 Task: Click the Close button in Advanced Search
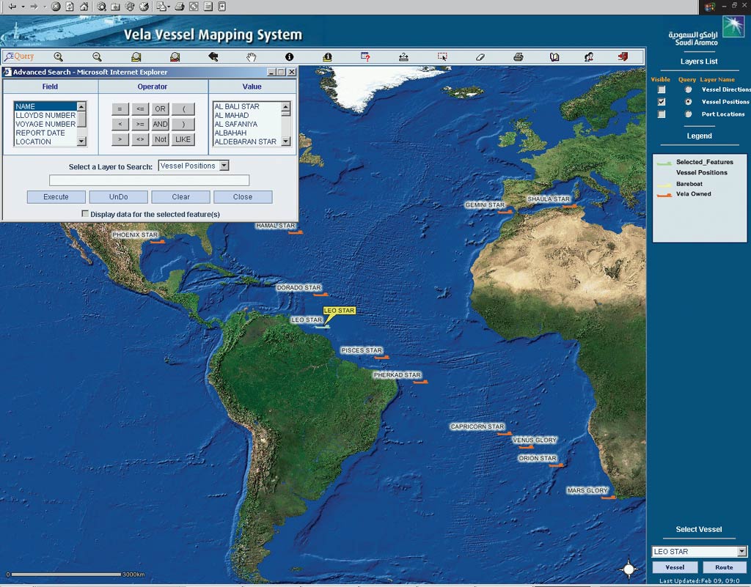(243, 196)
